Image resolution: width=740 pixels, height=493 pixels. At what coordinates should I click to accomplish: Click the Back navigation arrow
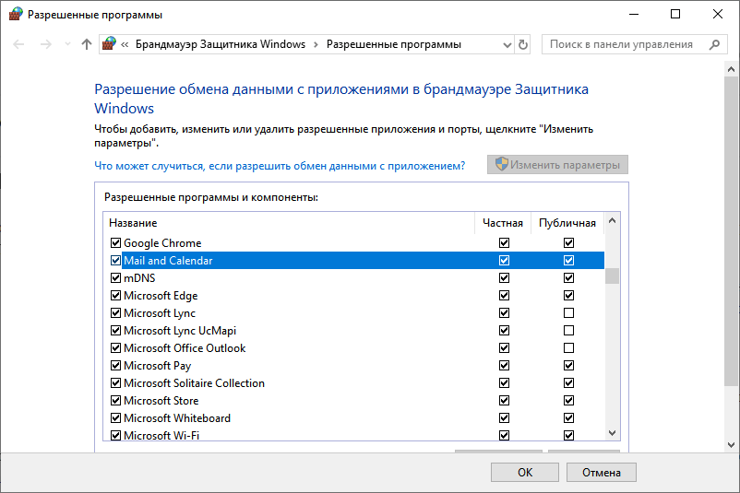coord(18,44)
